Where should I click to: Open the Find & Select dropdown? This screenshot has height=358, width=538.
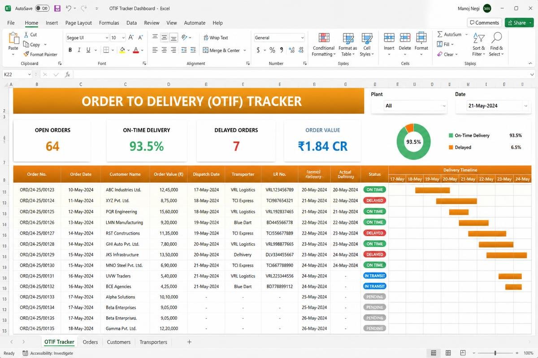point(496,45)
